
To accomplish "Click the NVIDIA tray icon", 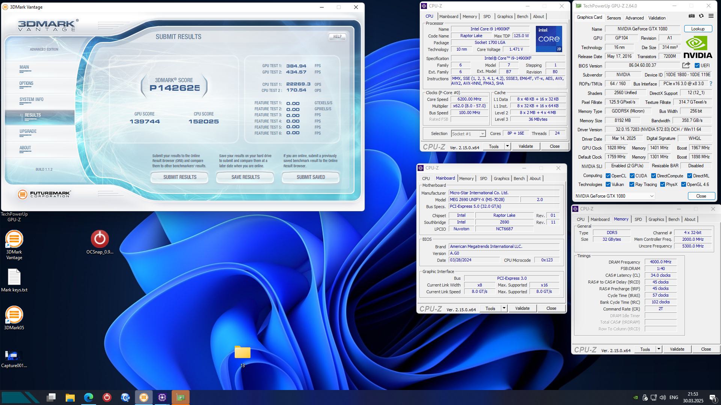I will [635, 397].
